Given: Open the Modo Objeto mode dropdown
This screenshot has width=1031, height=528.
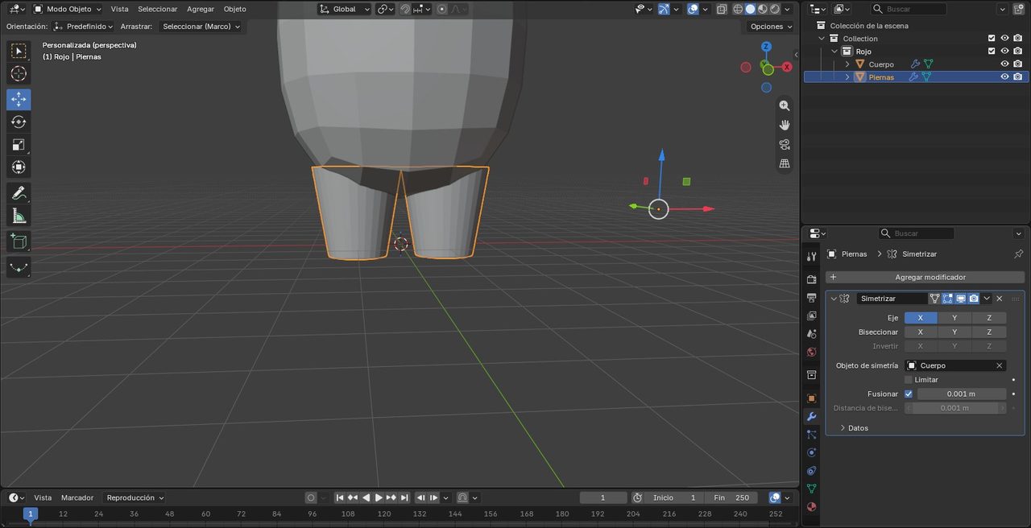Looking at the screenshot, I should (68, 9).
